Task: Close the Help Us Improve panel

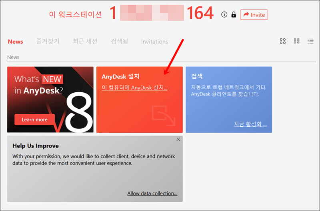Action: pos(178,139)
